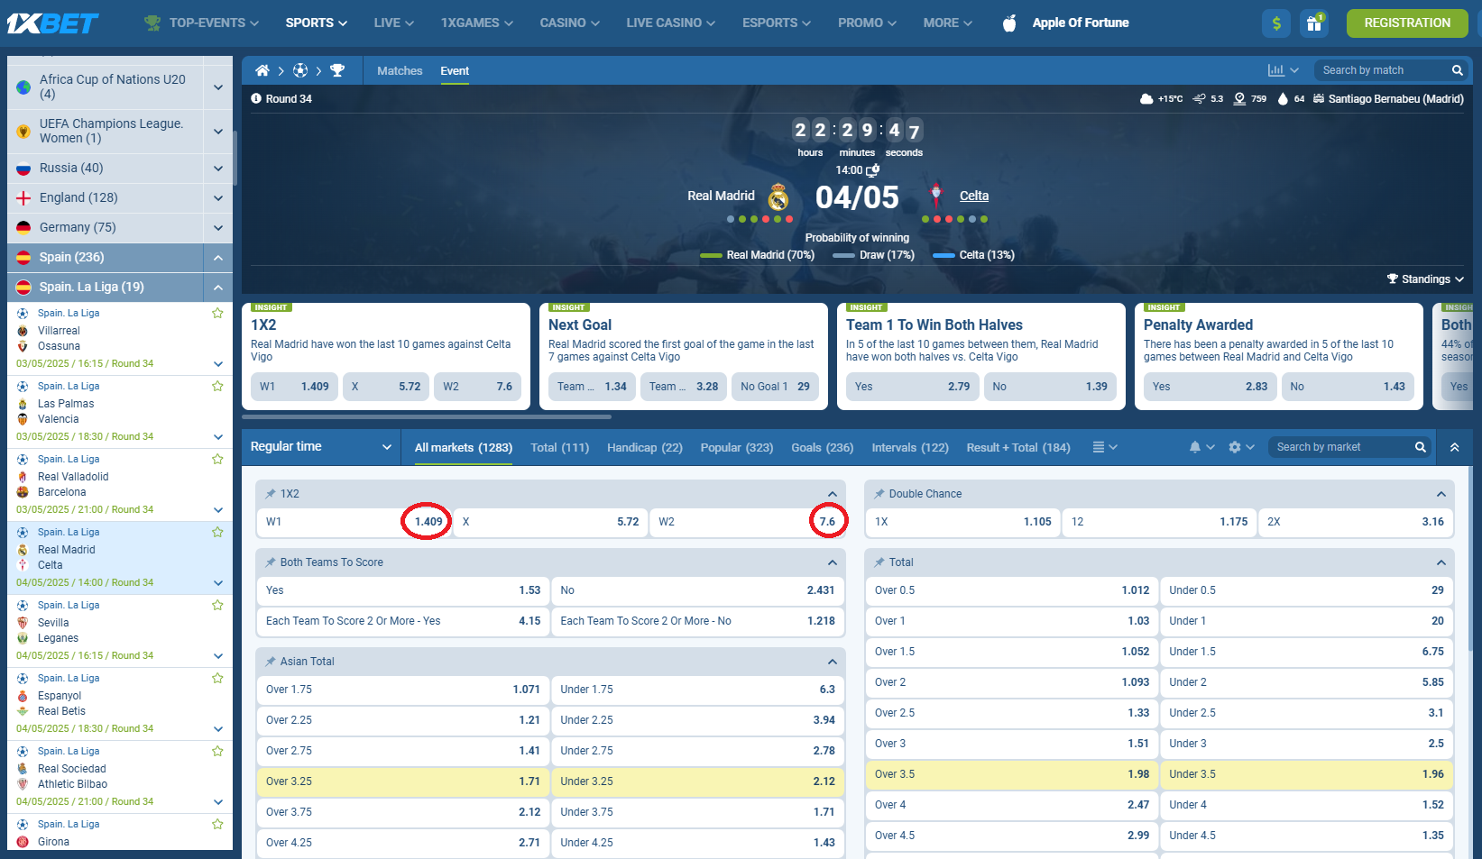Click the football breadcrumb icon
The width and height of the screenshot is (1482, 859).
point(300,70)
